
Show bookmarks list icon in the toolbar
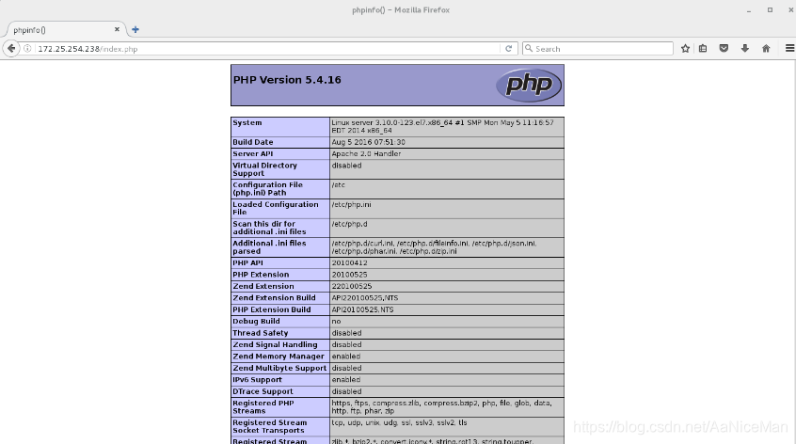pos(703,49)
